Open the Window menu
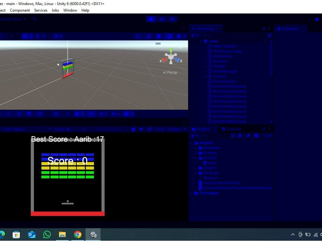This screenshot has width=322, height=242. [70, 10]
